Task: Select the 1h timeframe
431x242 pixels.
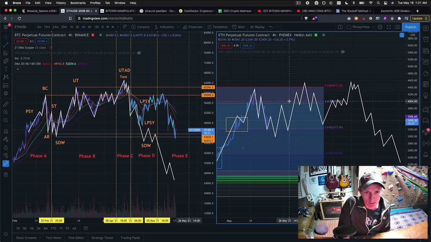Action: click(71, 27)
